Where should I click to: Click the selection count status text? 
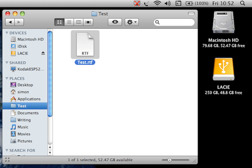tap(100, 160)
